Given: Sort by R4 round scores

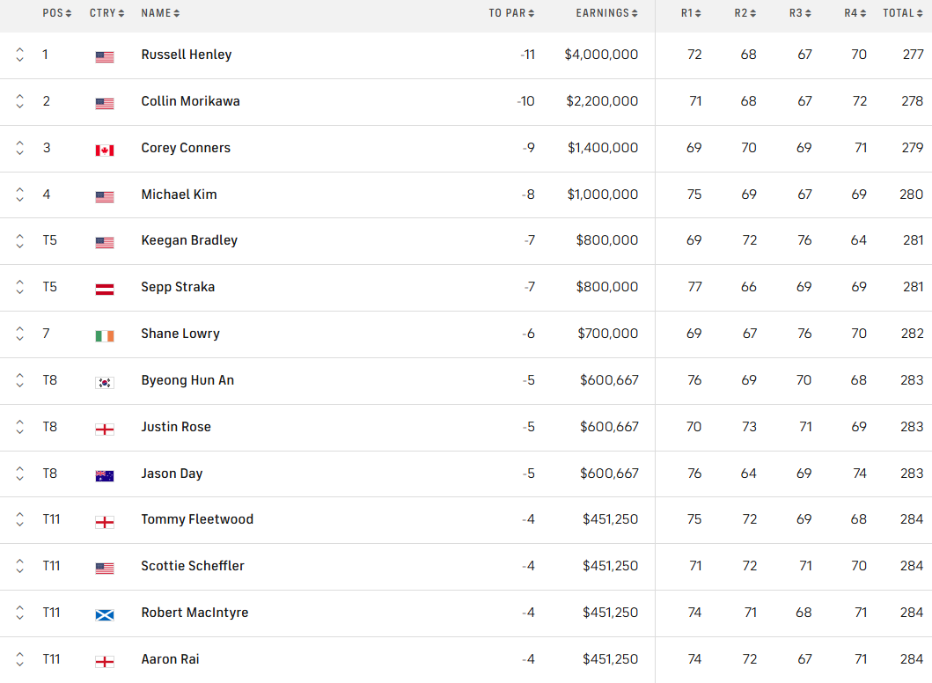Looking at the screenshot, I should [x=856, y=13].
